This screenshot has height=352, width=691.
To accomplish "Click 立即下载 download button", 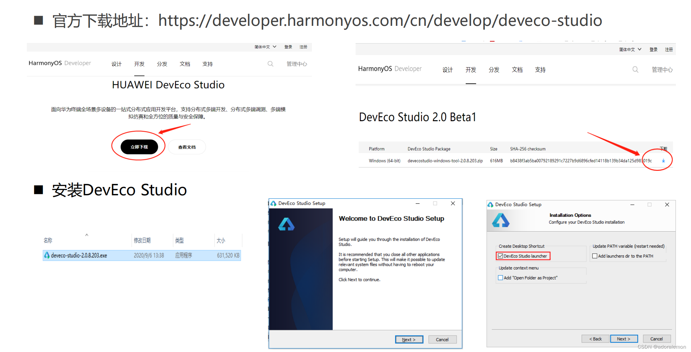I will 139,147.
